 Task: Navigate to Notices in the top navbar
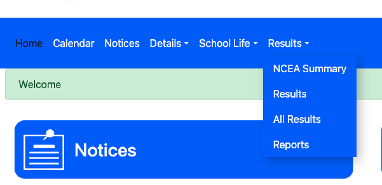[x=122, y=43]
